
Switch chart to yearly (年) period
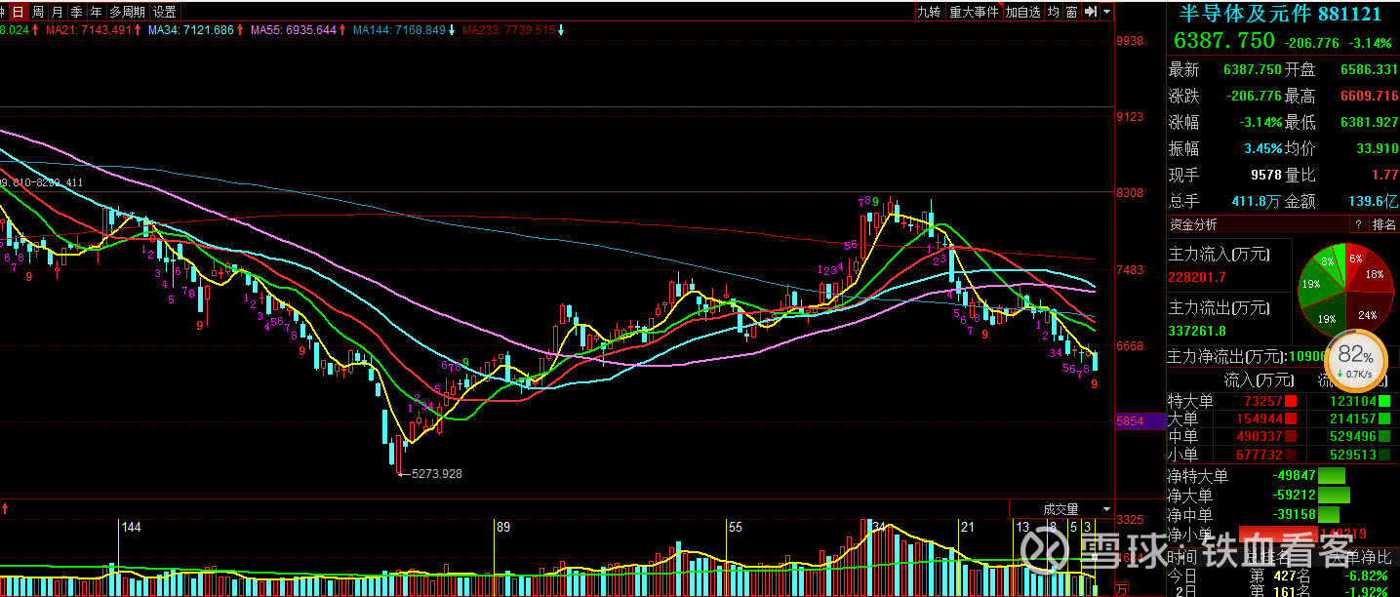click(96, 12)
